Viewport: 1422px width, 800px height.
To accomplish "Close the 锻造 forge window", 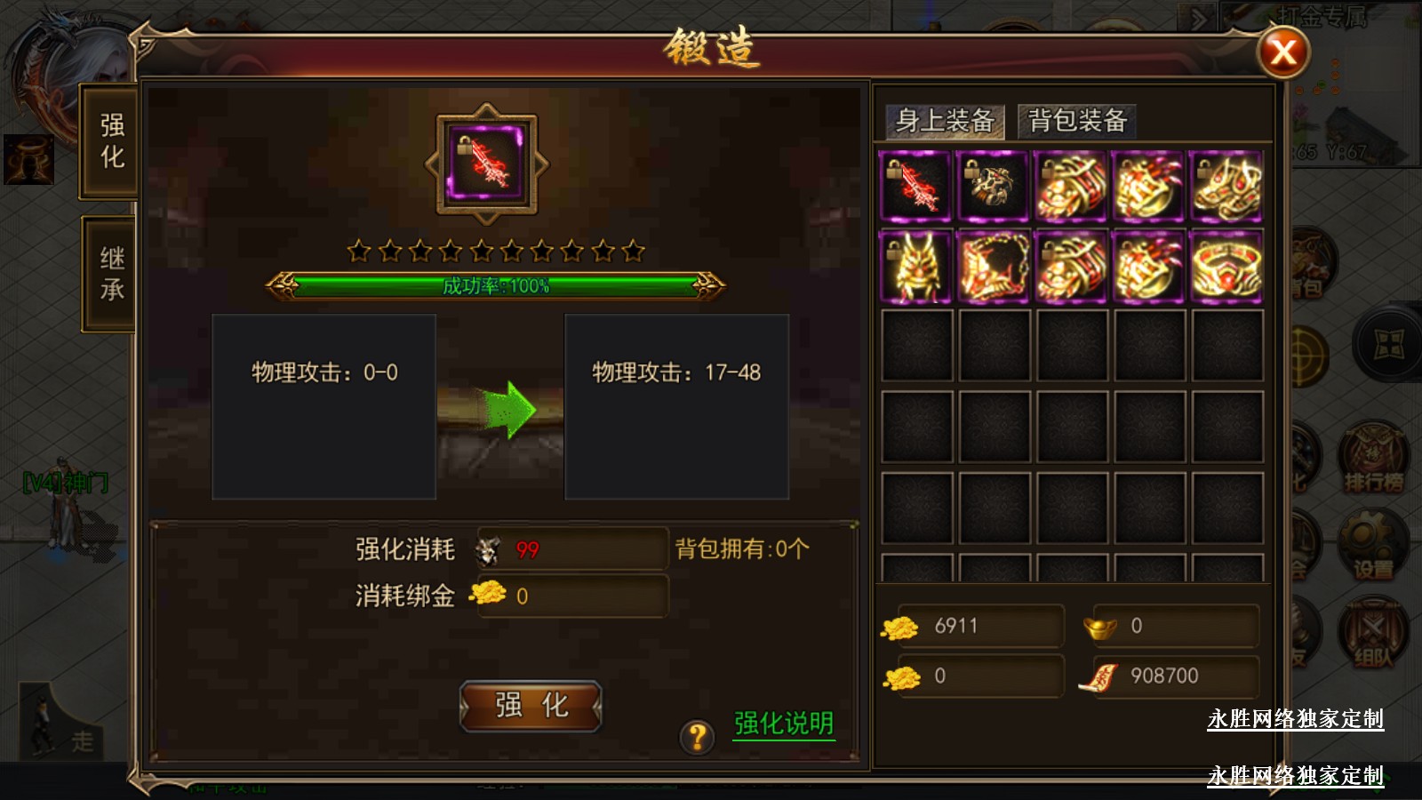I will click(1282, 52).
